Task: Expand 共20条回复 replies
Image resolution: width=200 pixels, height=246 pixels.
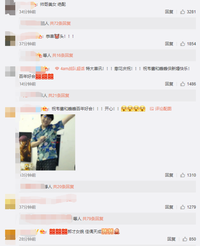Action: (64, 187)
